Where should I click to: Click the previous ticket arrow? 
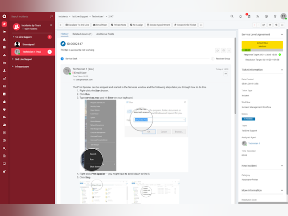254,25
